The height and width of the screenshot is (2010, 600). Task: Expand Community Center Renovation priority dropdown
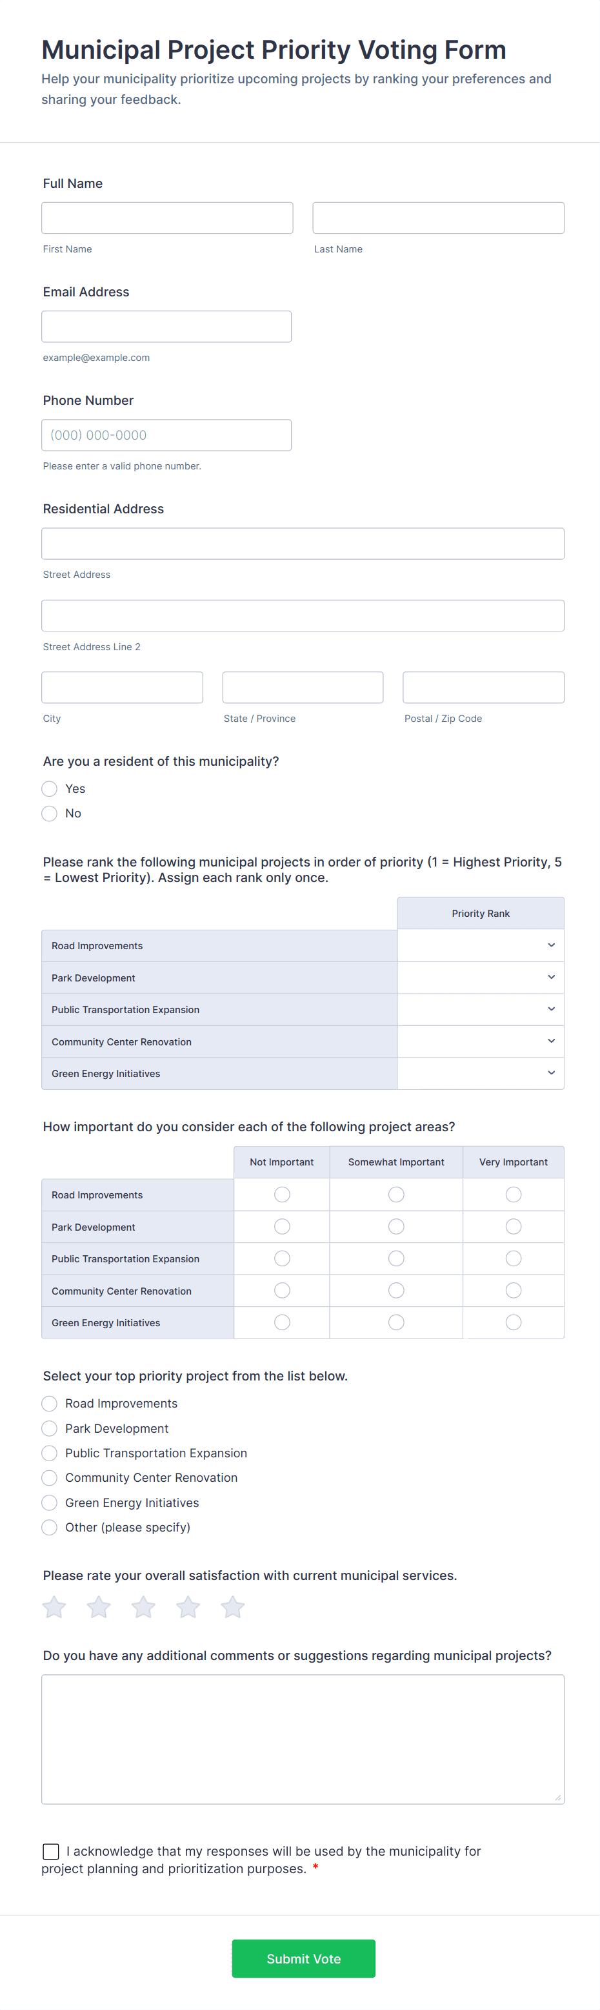(480, 1041)
